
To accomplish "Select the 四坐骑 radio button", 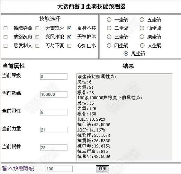I will pos(109,45).
